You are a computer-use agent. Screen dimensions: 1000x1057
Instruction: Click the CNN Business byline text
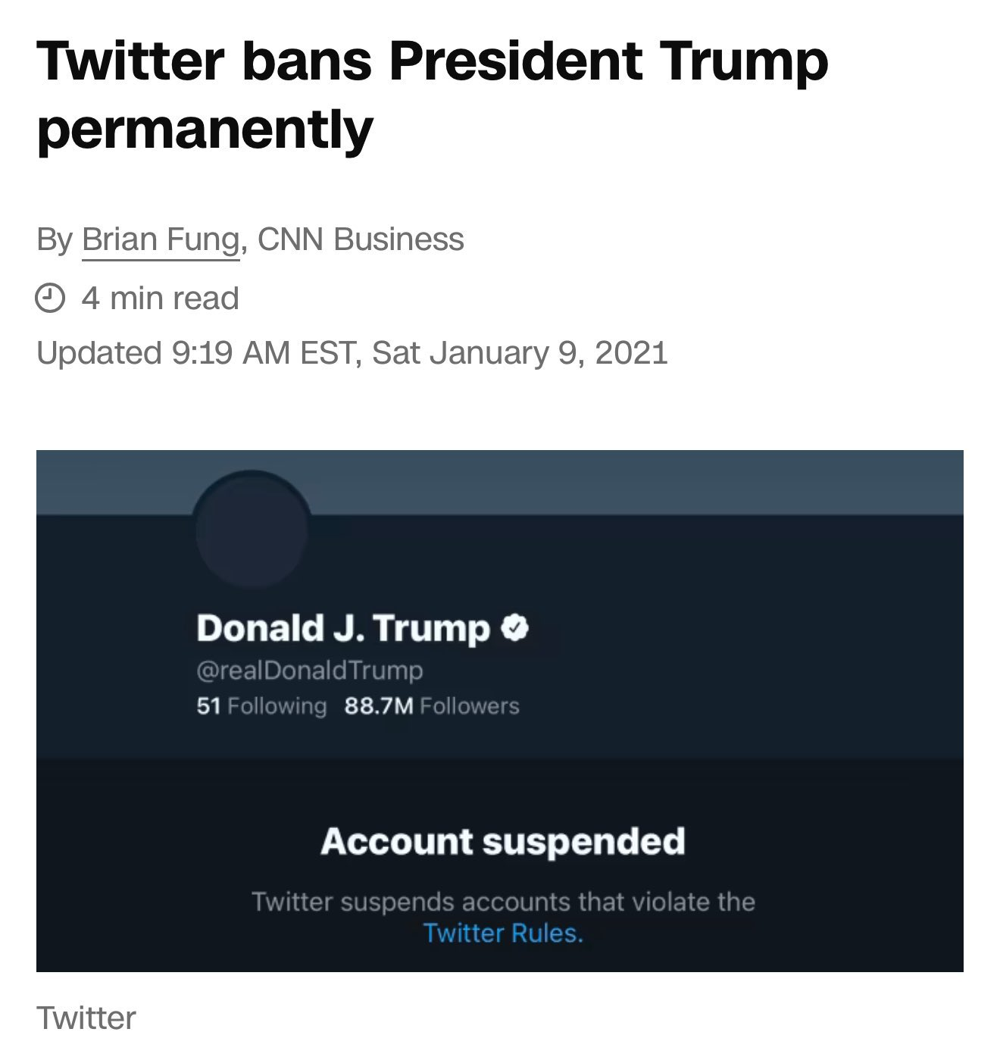click(x=361, y=239)
